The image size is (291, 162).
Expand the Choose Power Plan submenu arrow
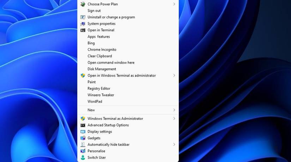[x=174, y=4]
